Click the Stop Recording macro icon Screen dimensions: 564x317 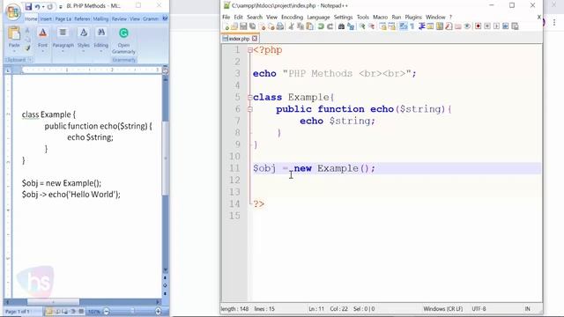tap(487, 26)
